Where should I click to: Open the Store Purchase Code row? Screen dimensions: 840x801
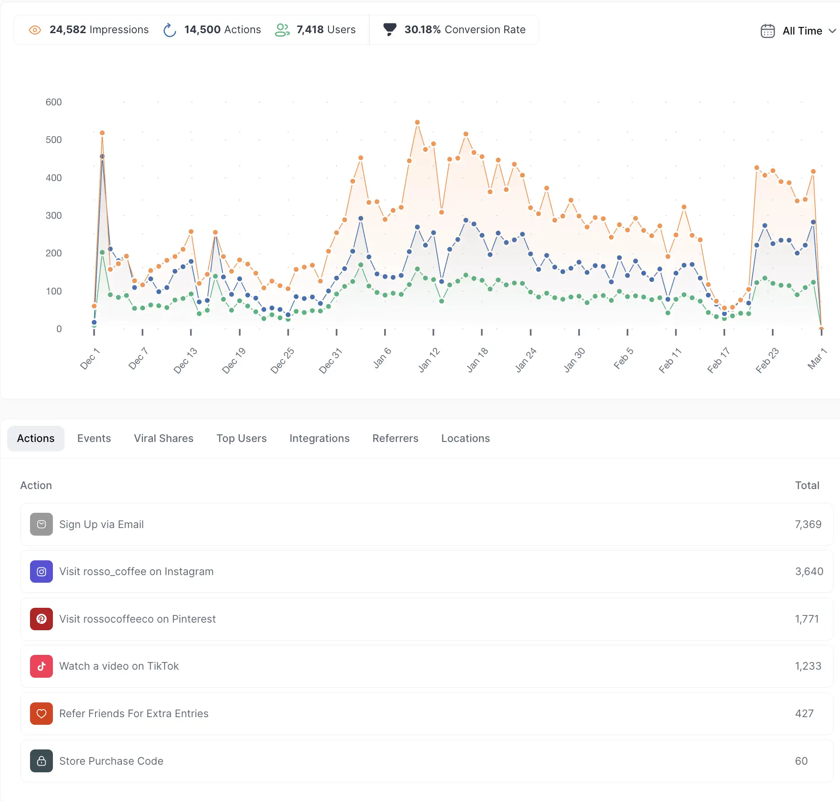coord(426,761)
